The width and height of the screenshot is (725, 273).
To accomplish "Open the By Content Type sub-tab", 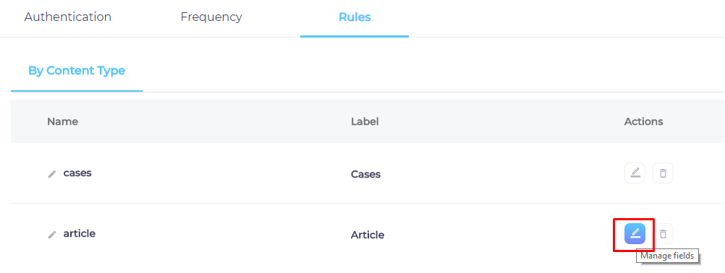I will [77, 71].
